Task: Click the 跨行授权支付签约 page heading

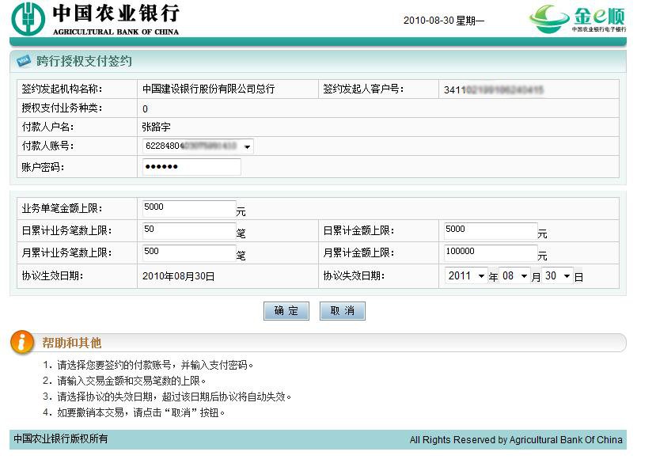Action: [84, 61]
